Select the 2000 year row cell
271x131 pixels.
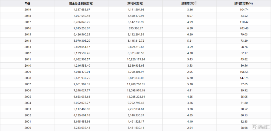[x=27, y=128]
